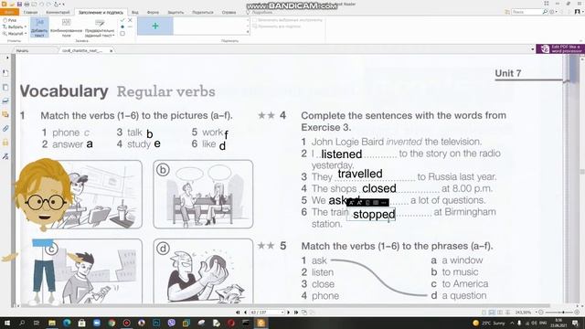The image size is (585, 329).
Task: Switch to the Главная ribbon tab
Action: (30, 12)
